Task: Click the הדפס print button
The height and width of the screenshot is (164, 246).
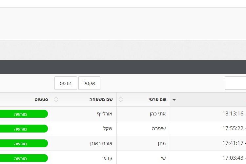Action: 66,83
